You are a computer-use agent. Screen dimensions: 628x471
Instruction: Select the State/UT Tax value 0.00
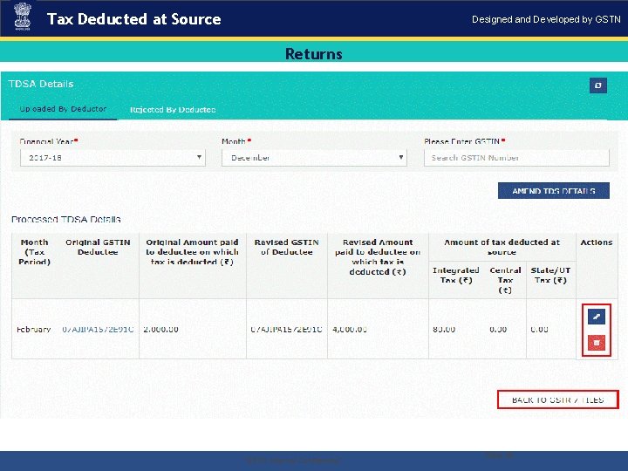point(539,330)
